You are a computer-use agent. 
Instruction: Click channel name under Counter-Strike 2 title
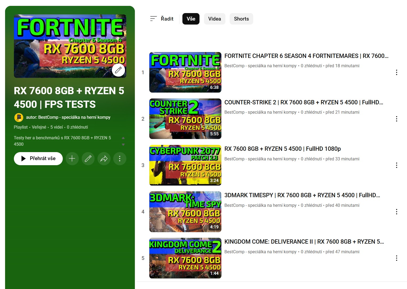click(260, 112)
